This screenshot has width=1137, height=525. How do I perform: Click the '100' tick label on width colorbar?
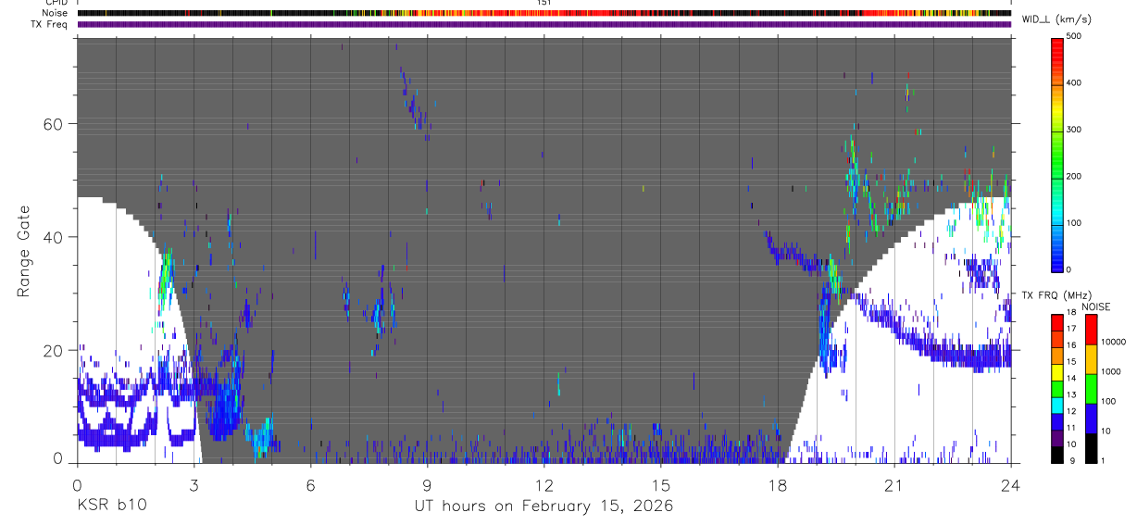click(x=1076, y=223)
